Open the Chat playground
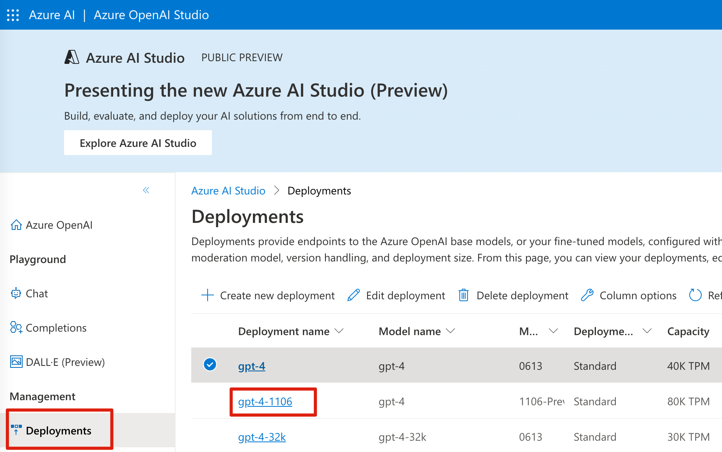Viewport: 722px width, 452px height. 36,293
